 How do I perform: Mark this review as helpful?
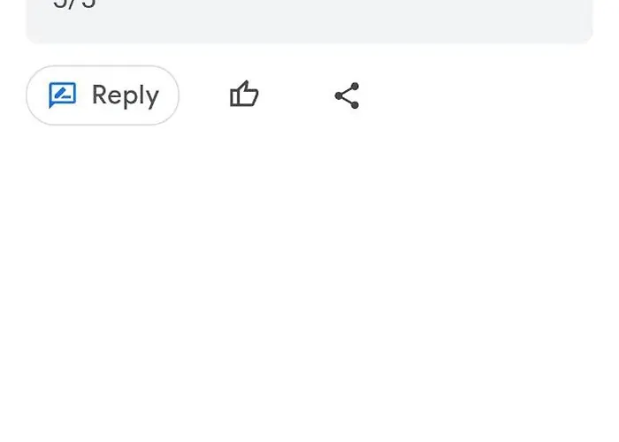tap(244, 95)
